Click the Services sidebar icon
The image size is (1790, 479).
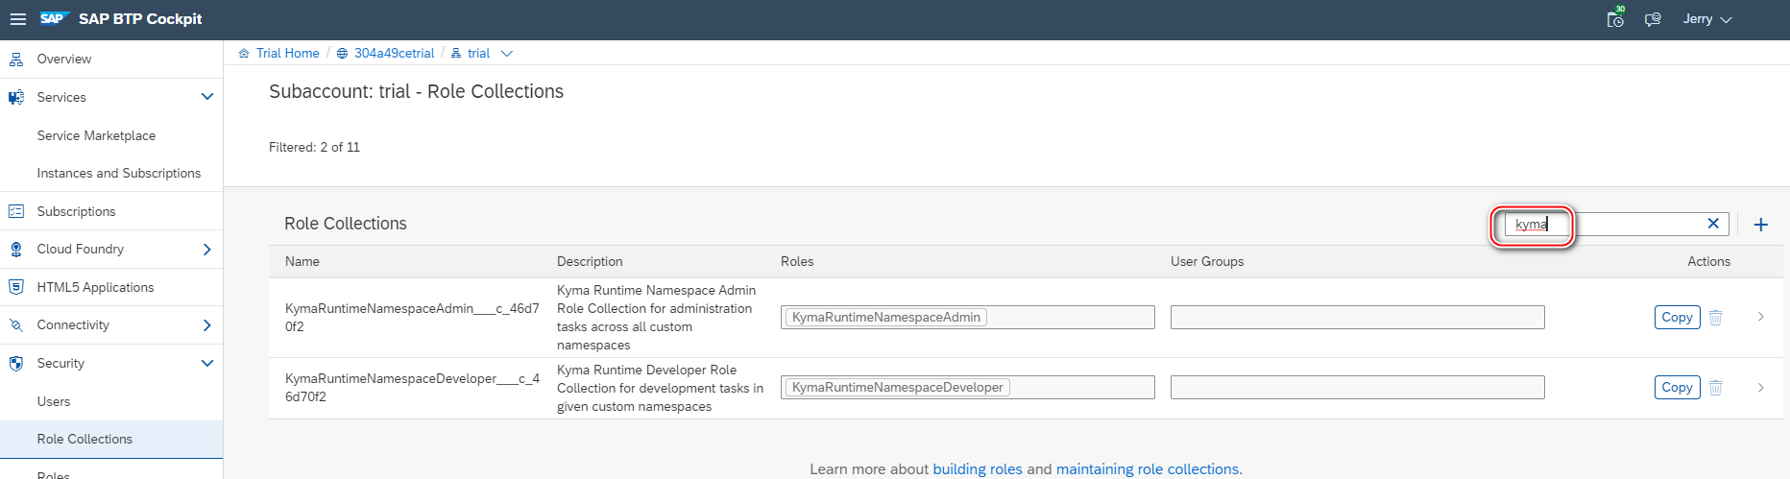[x=16, y=97]
